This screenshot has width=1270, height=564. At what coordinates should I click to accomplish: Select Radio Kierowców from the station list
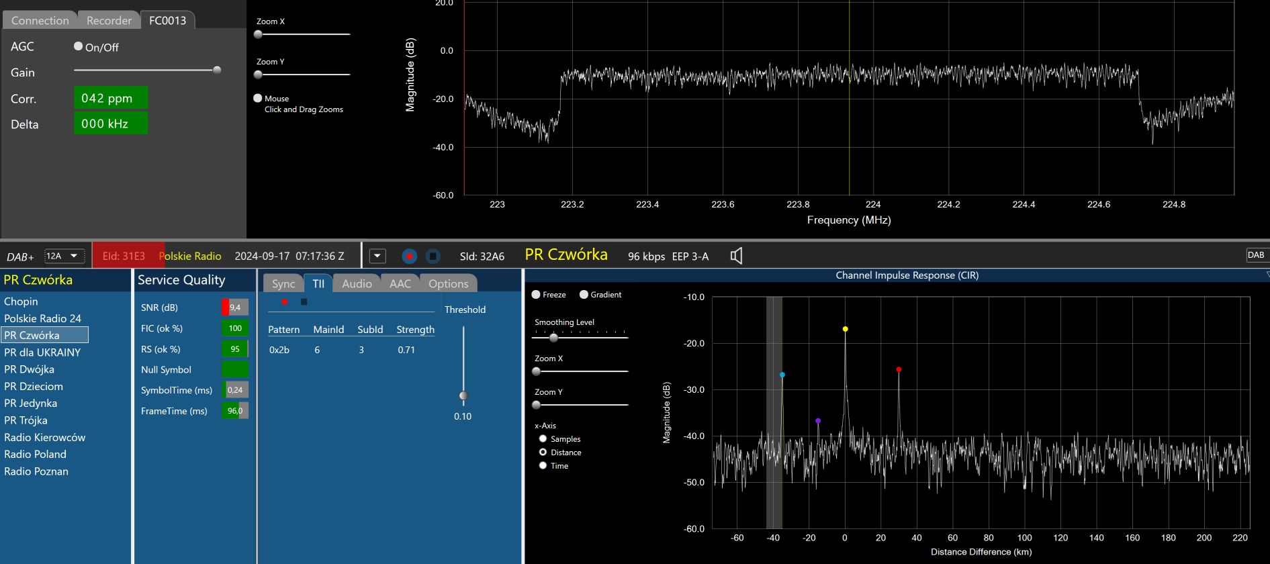pyautogui.click(x=45, y=437)
